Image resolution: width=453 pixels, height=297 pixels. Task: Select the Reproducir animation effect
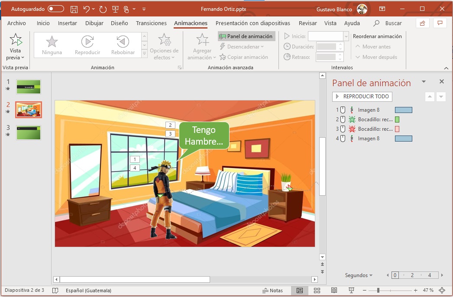point(87,45)
